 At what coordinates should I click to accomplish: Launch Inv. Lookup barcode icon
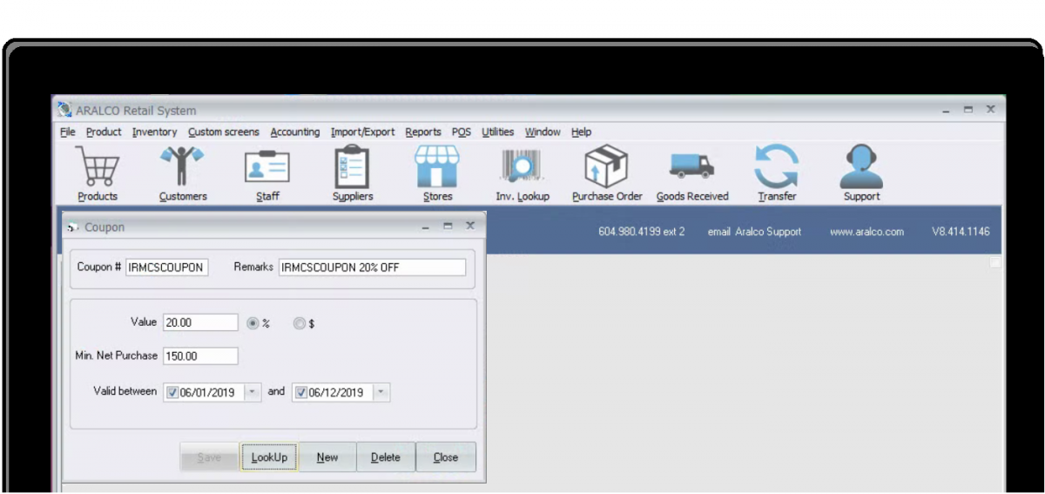(522, 167)
